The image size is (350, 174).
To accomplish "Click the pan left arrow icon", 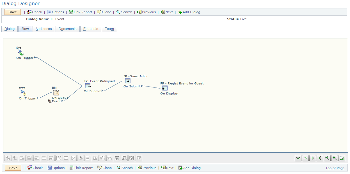I will pyautogui.click(x=320, y=158).
